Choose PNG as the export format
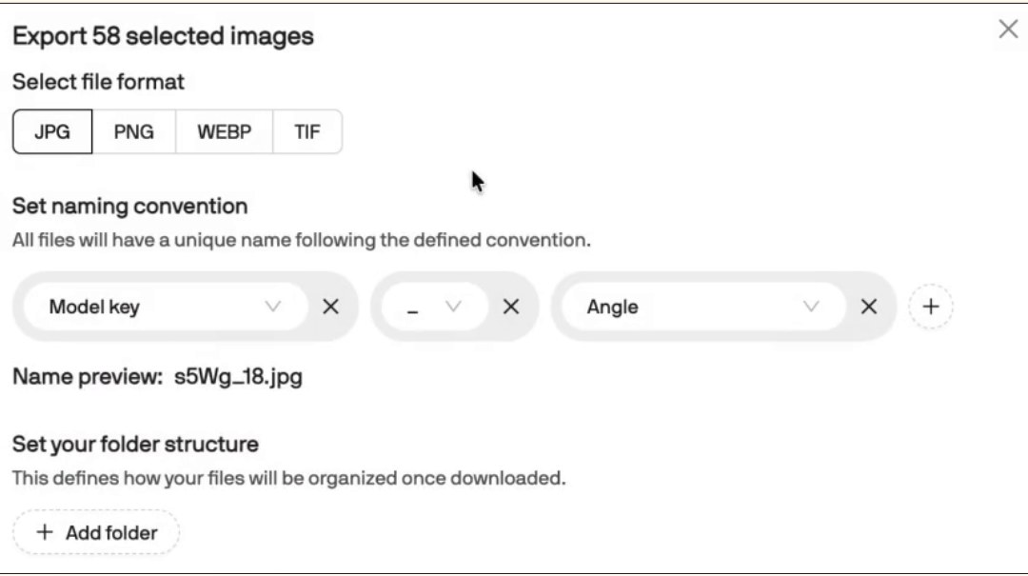The image size is (1028, 576). (134, 132)
